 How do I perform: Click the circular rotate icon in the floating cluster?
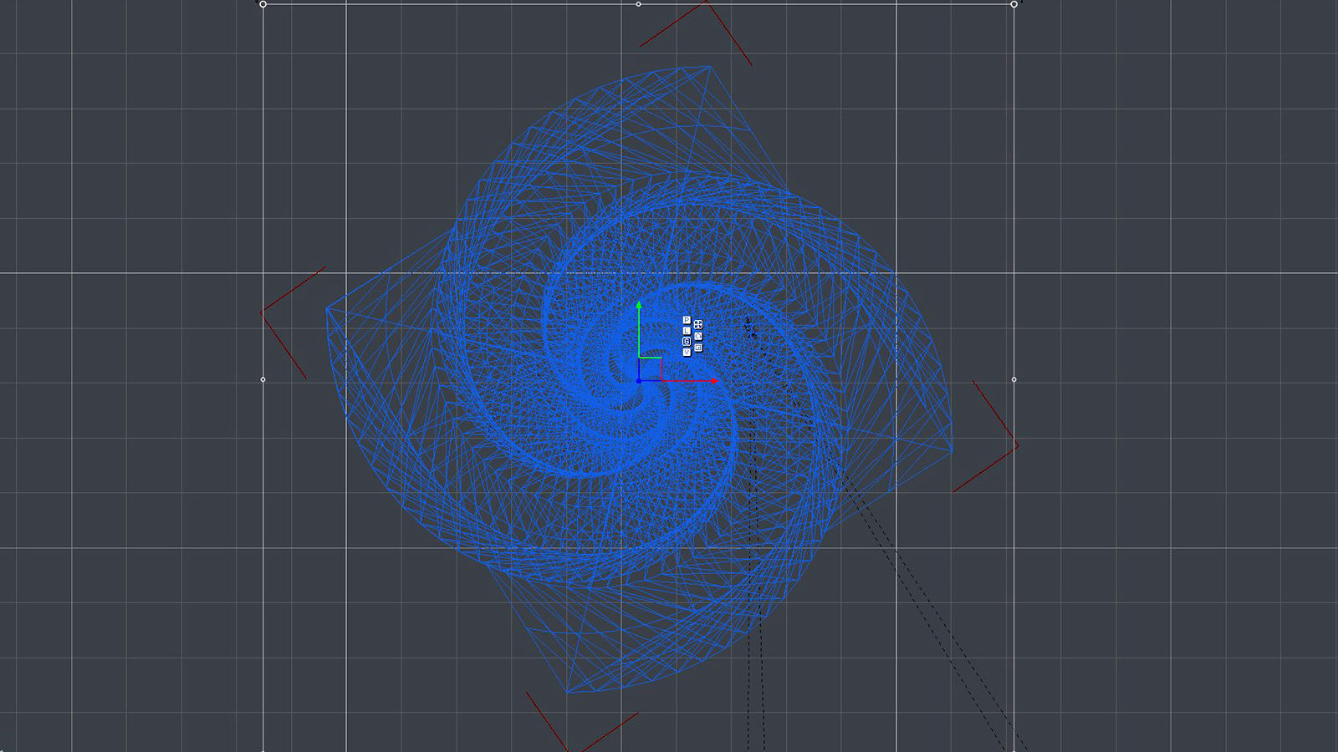pos(697,336)
